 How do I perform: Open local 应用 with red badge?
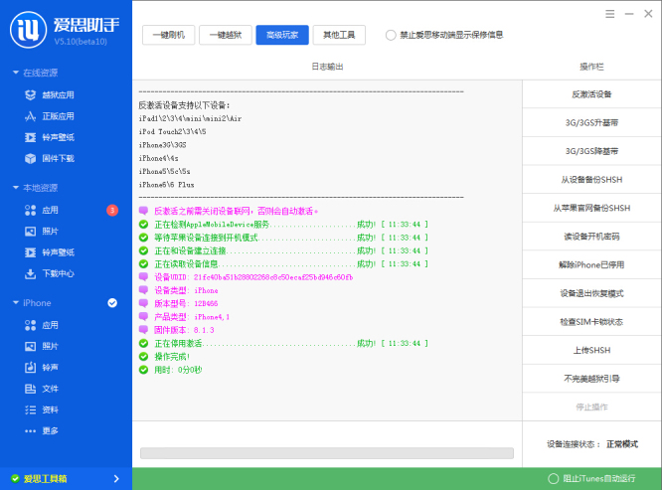click(x=50, y=211)
